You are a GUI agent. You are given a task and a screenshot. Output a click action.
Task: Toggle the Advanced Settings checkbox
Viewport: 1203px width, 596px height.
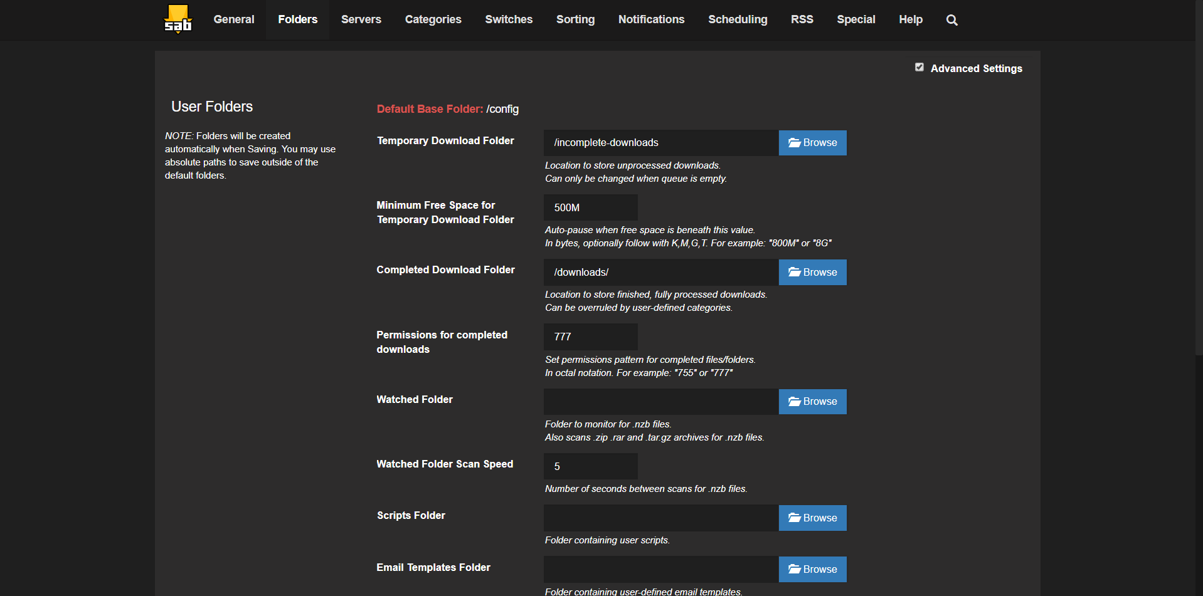pos(919,68)
